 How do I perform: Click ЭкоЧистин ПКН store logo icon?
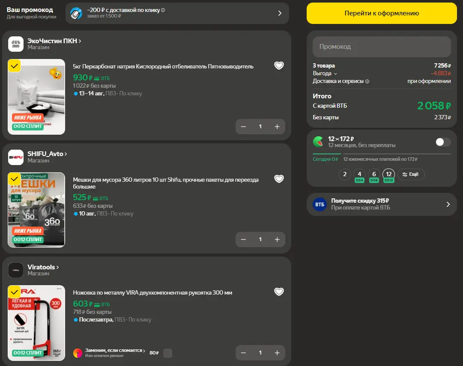coord(16,44)
